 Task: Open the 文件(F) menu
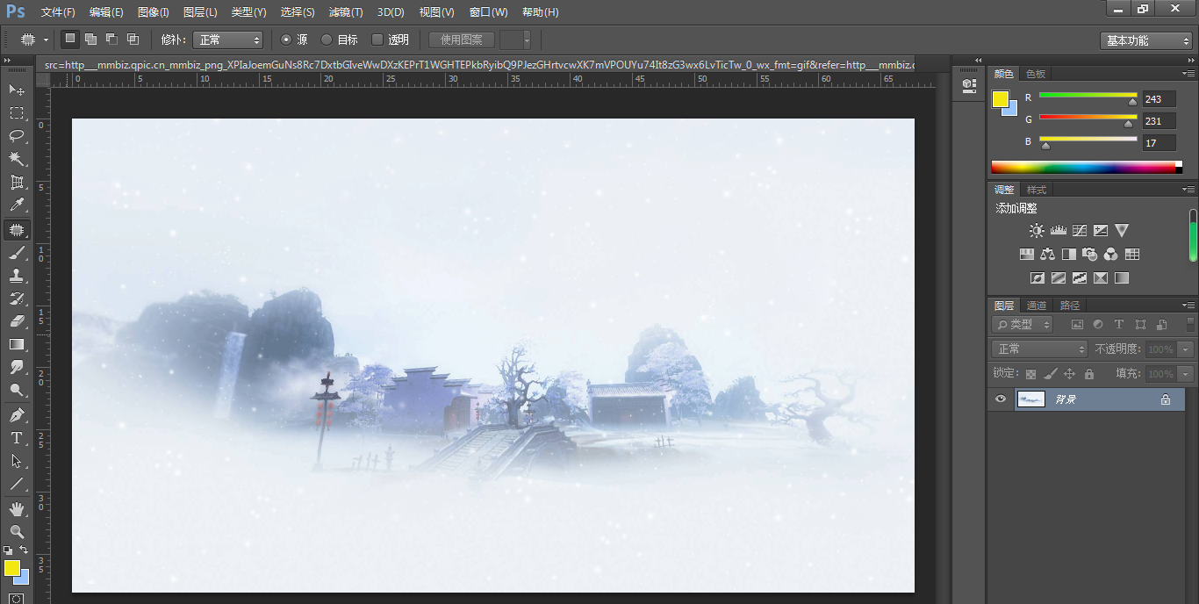coord(58,12)
